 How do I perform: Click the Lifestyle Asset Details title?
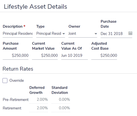click(x=35, y=7)
